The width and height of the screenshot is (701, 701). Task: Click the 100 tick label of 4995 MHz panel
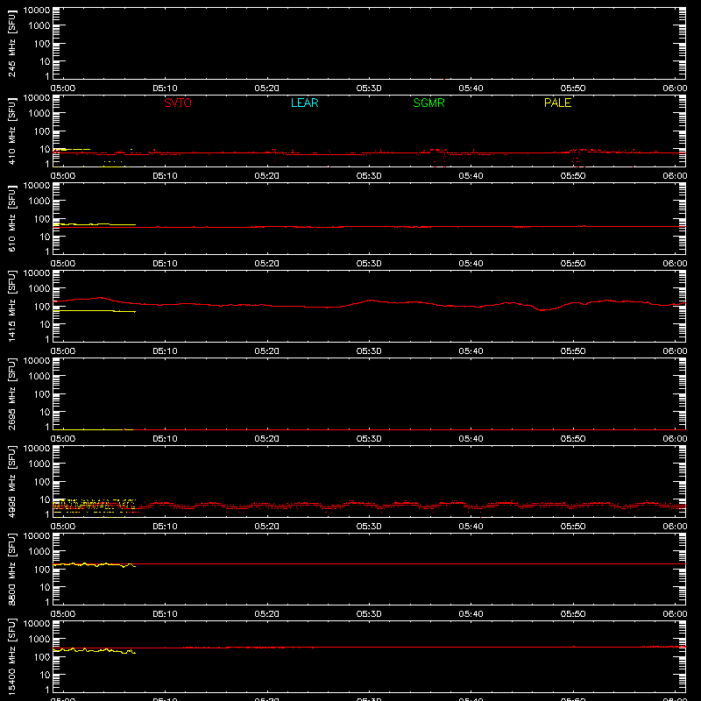42,482
